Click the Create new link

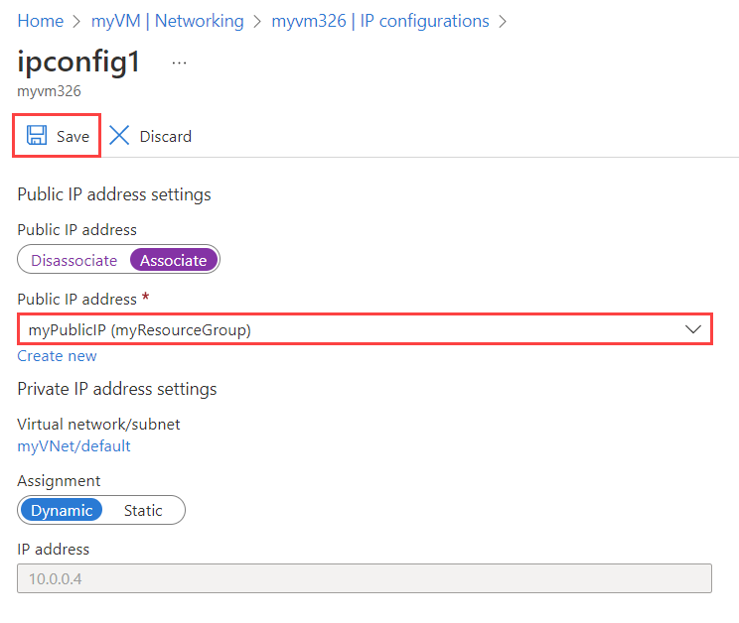[57, 356]
